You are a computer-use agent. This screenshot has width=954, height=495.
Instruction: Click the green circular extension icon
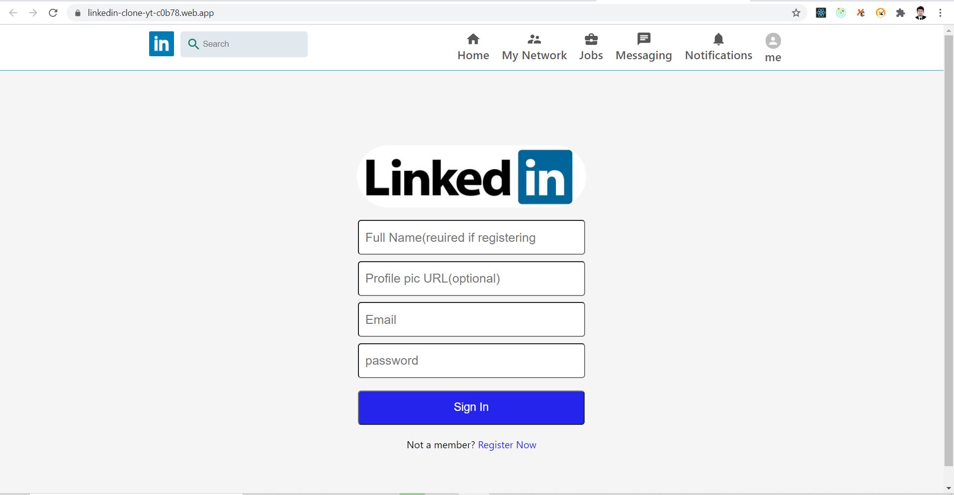click(841, 13)
